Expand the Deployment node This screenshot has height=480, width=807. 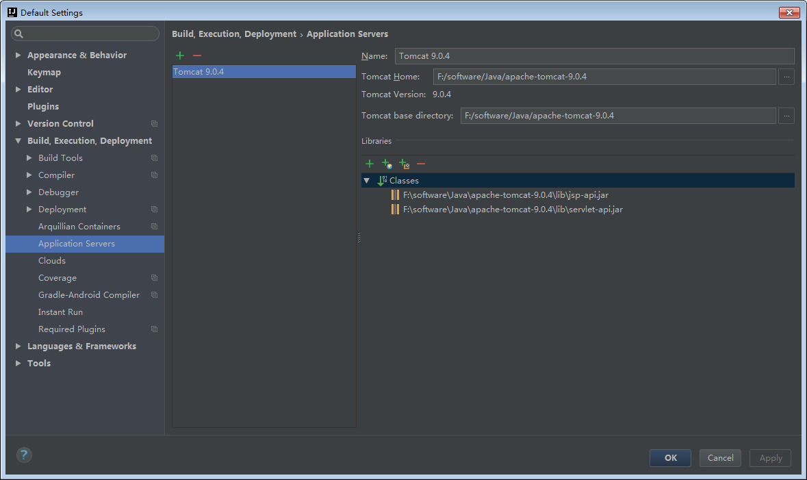click(29, 210)
